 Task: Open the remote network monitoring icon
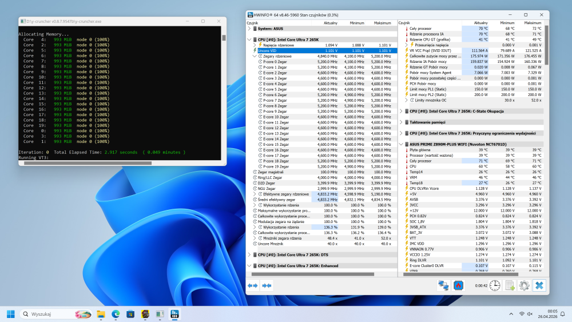pyautogui.click(x=443, y=285)
